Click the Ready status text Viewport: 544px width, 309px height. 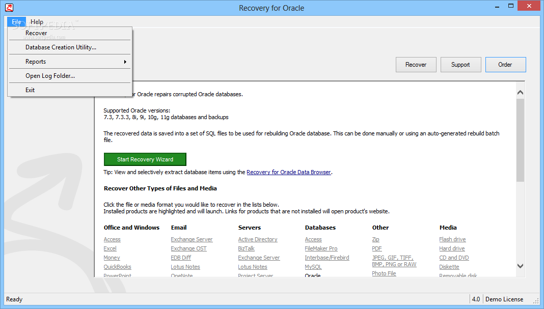pyautogui.click(x=14, y=299)
